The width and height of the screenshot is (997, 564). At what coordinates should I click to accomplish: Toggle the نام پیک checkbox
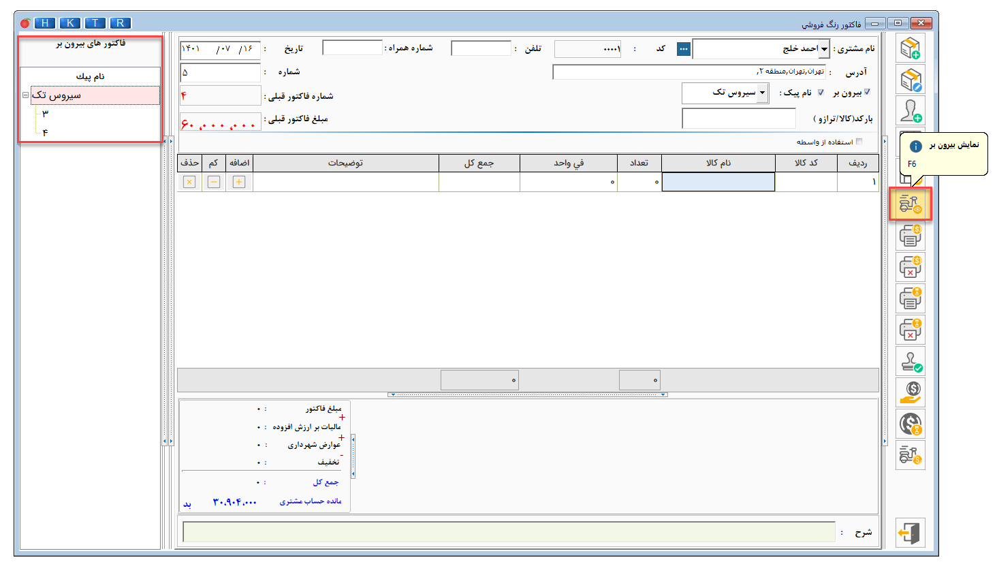pos(821,92)
